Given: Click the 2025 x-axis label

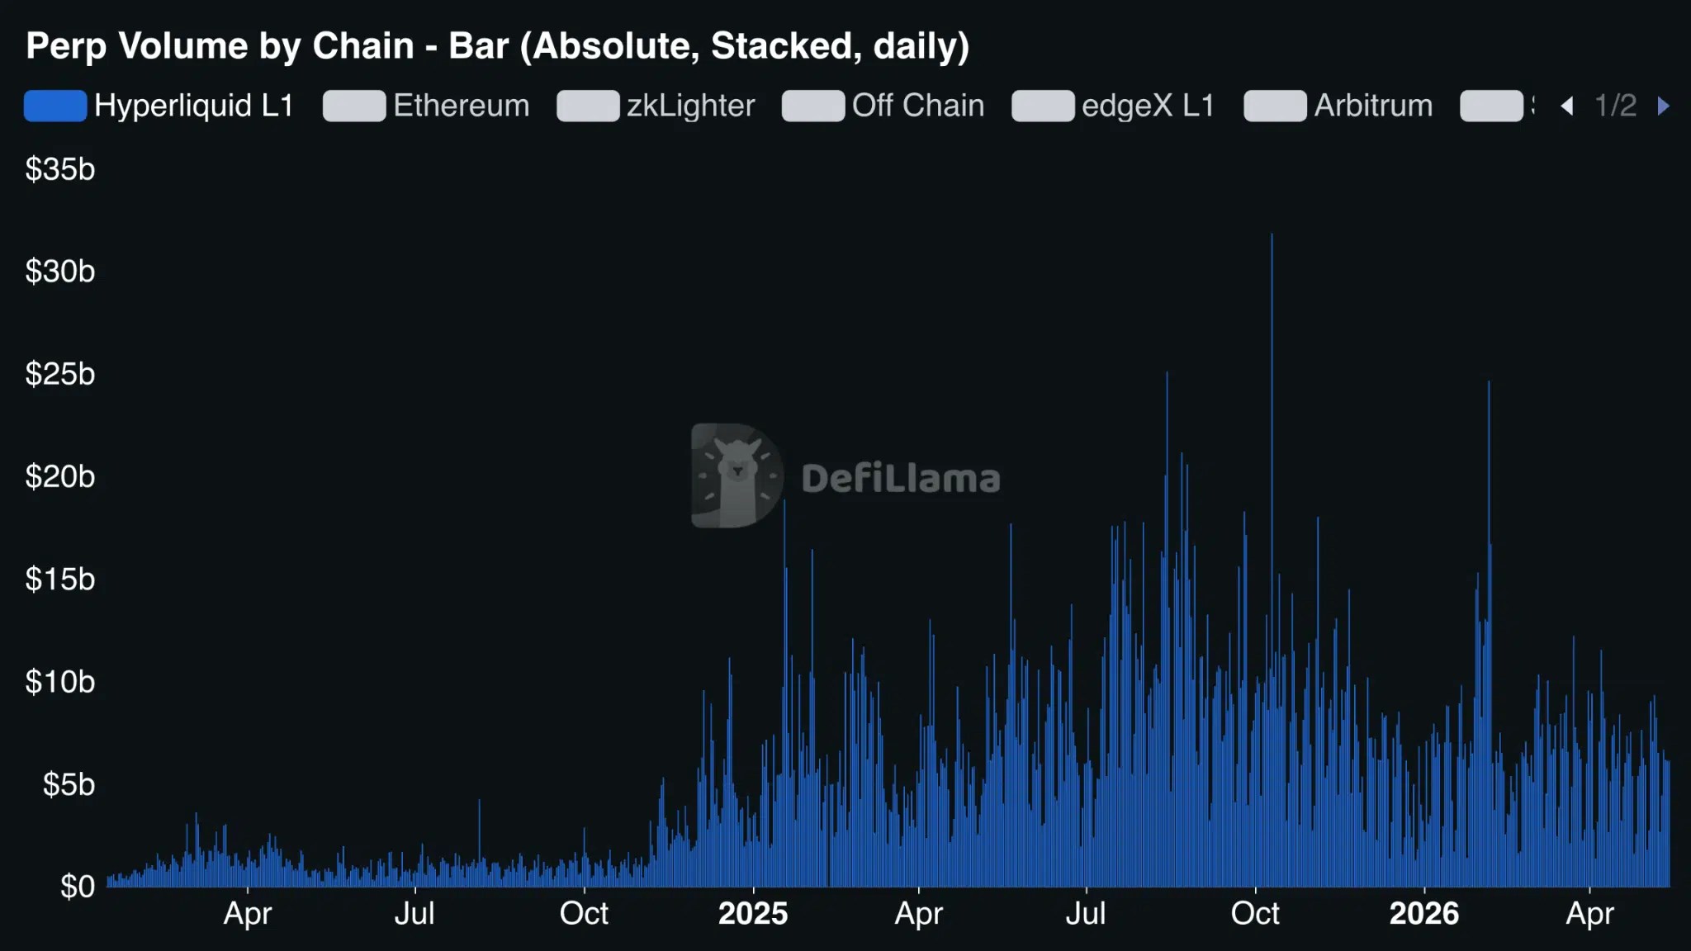Looking at the screenshot, I should point(753,913).
